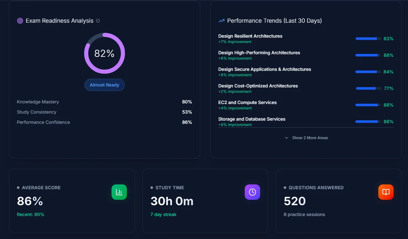408x239 pixels.
Task: Click the trending arrow icon near Performance Trends
Action: 221,21
